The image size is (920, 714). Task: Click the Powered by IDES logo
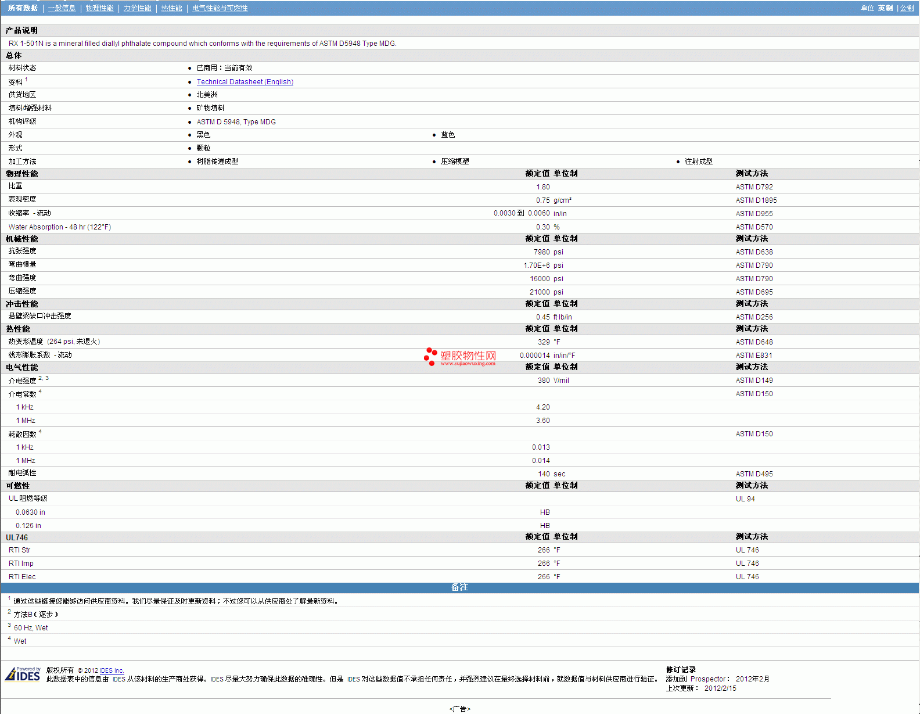pyautogui.click(x=23, y=674)
